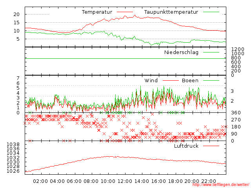Click the 400 precipitation axis value
This screenshot has height=188, width=251.
click(x=236, y=66)
